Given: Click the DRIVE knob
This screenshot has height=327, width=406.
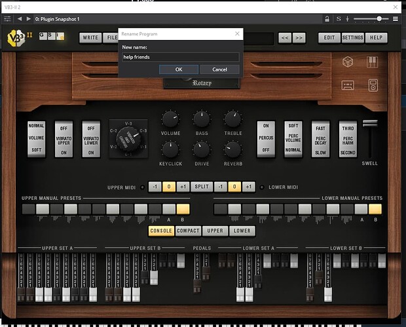Looking at the screenshot, I should [202, 150].
